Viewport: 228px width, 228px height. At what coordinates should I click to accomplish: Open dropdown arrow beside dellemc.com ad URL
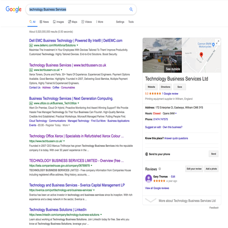click(78, 45)
